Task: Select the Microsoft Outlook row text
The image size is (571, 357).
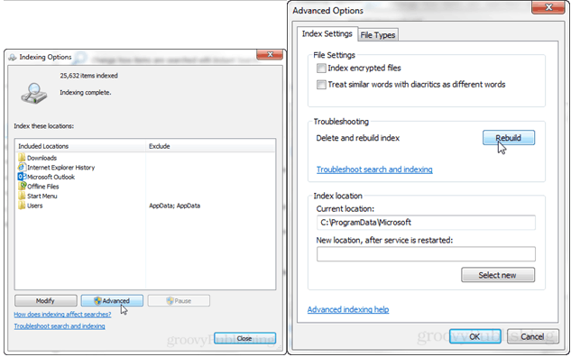Action: (x=51, y=177)
